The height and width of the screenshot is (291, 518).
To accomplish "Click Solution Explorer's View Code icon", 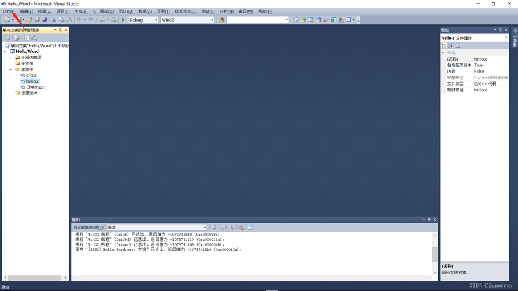I will 26,38.
